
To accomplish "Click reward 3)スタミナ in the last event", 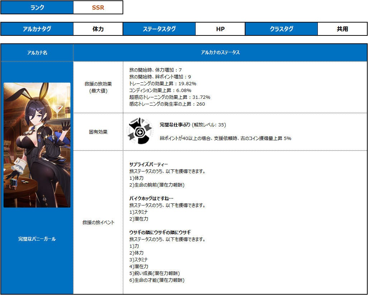I will [138, 260].
